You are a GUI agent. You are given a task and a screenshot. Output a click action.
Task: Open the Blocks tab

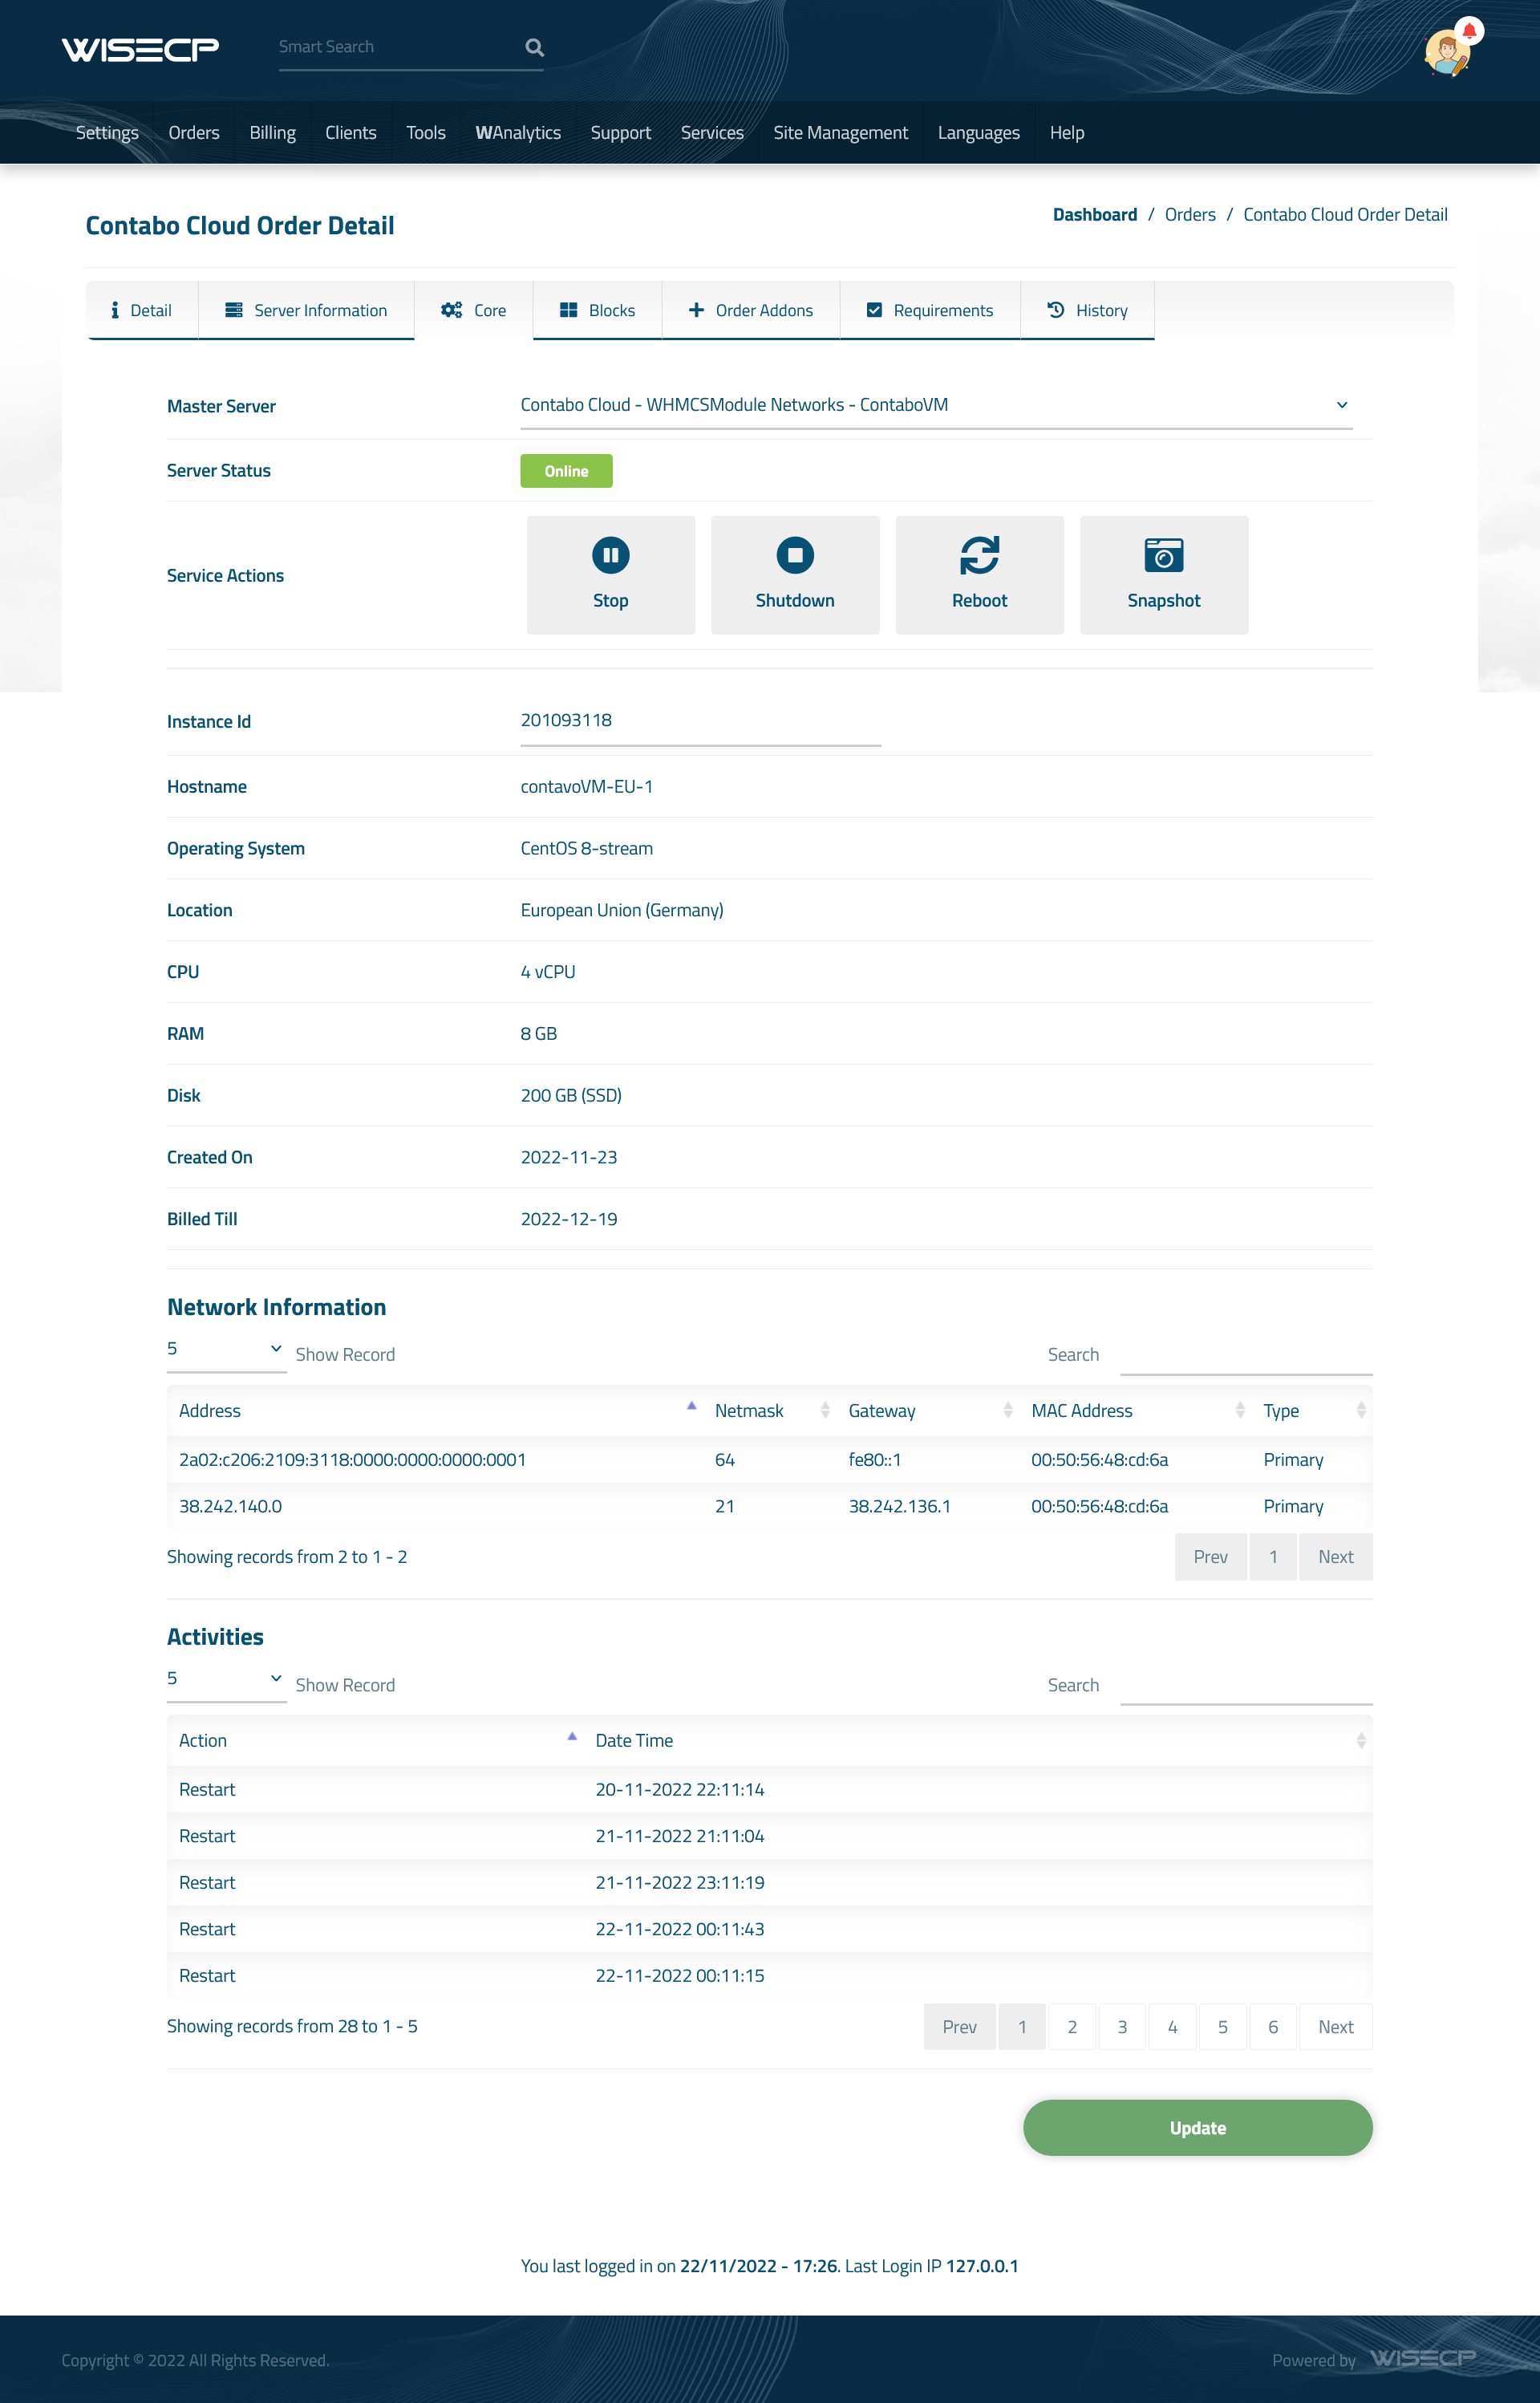pyautogui.click(x=597, y=310)
